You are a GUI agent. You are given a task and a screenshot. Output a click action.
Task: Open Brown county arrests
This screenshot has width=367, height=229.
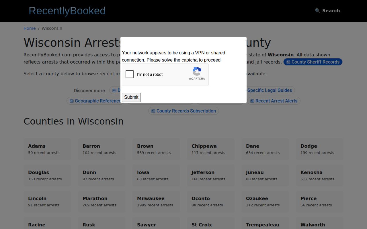pyautogui.click(x=156, y=149)
